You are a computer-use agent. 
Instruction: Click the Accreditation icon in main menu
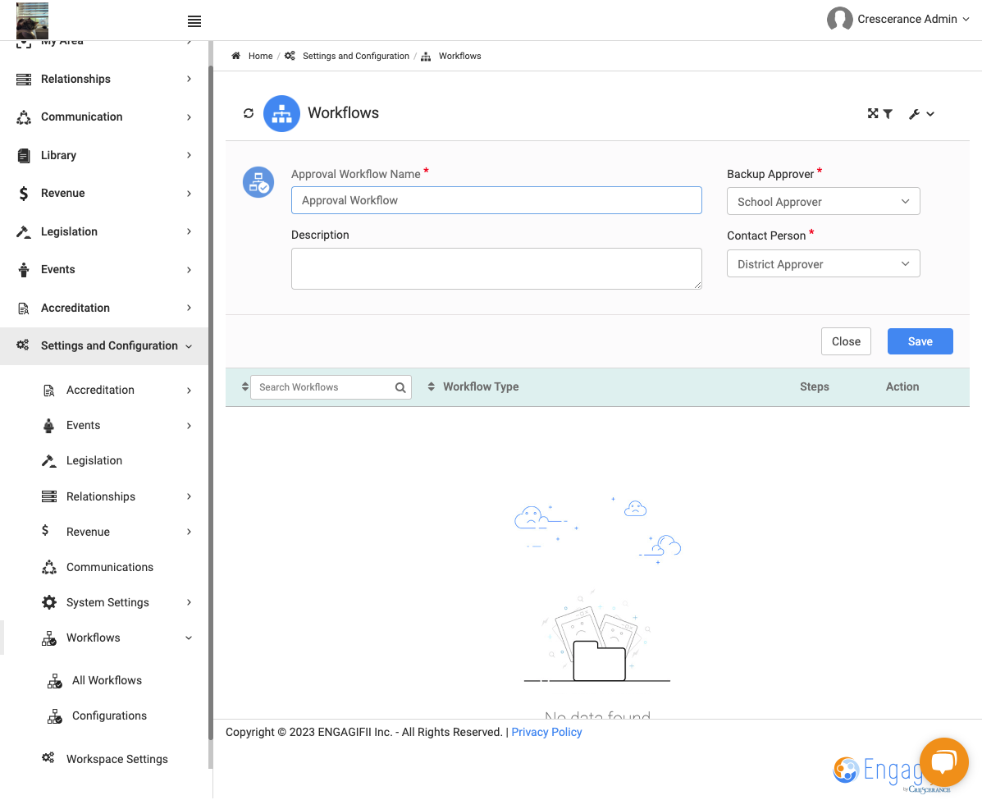(24, 309)
